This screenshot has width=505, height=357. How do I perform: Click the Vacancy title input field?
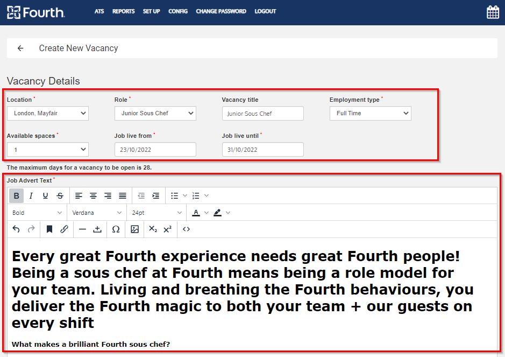pyautogui.click(x=263, y=114)
